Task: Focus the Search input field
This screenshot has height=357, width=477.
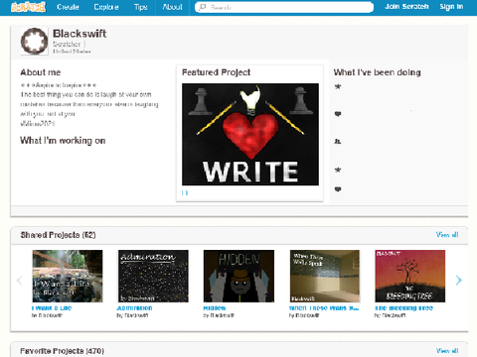Action: (x=284, y=7)
